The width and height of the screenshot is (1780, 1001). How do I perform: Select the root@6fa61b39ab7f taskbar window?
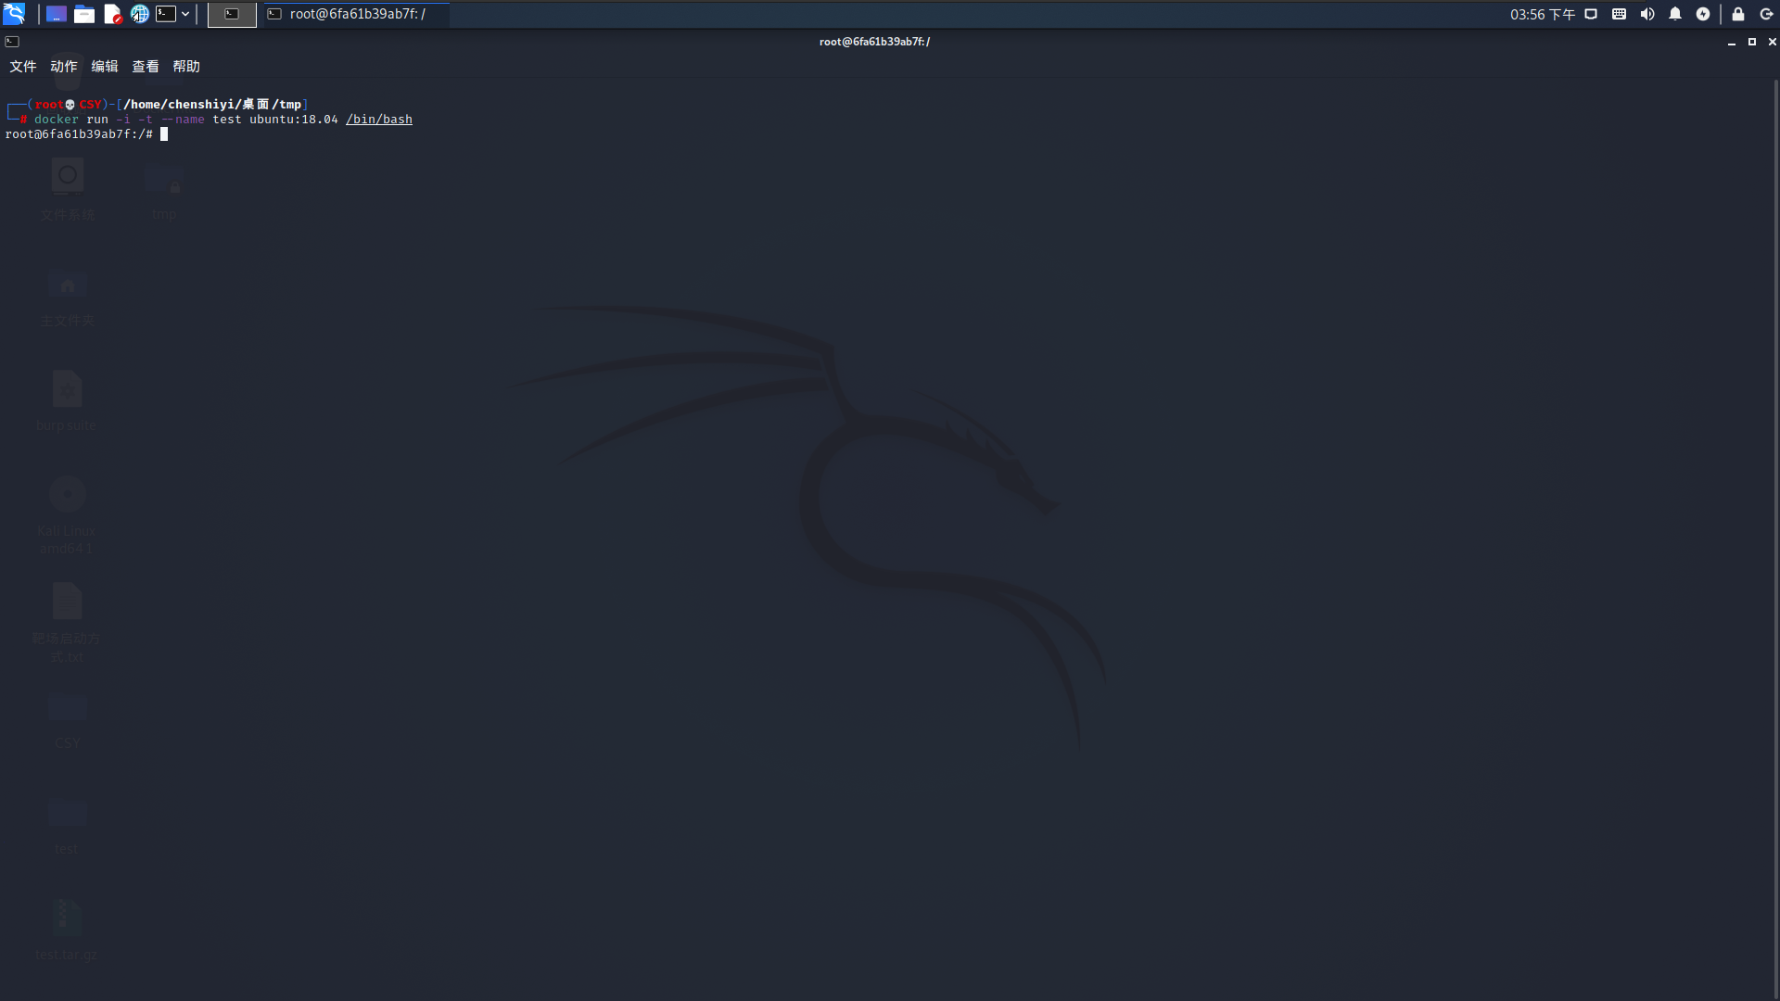[x=356, y=14]
